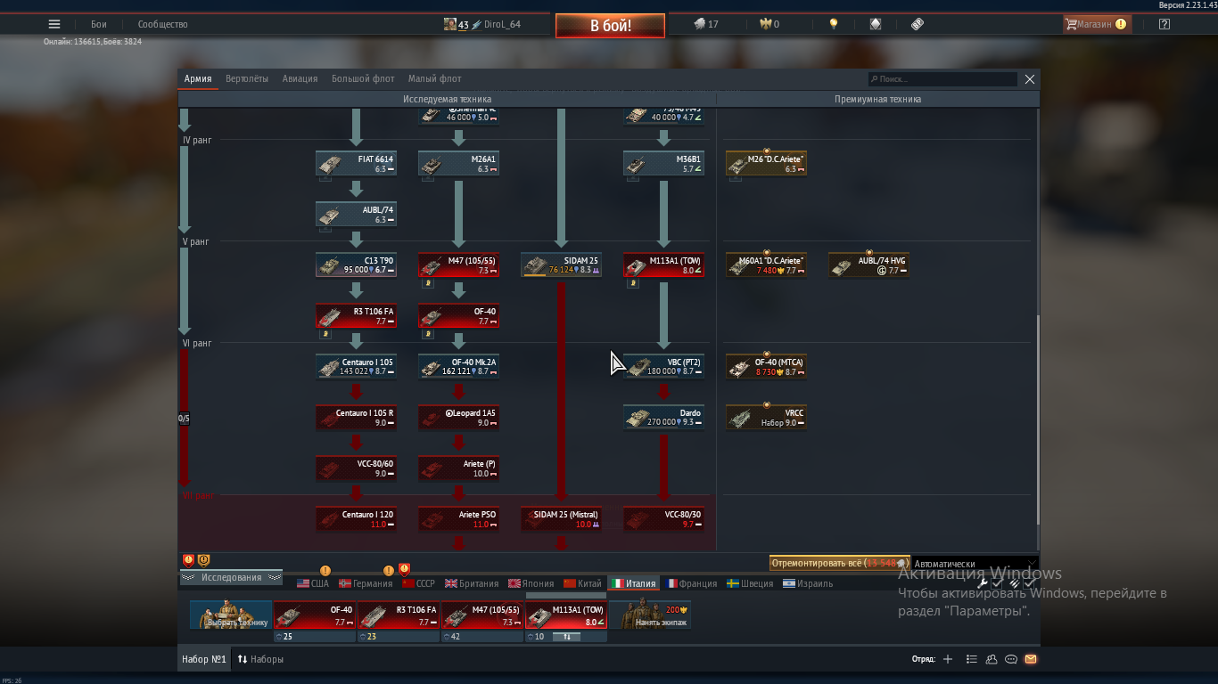
Task: Open the help question mark icon
Action: point(1164,24)
